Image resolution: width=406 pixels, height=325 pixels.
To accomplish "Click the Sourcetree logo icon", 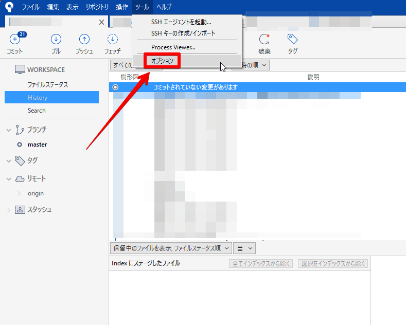I will pos(9,7).
